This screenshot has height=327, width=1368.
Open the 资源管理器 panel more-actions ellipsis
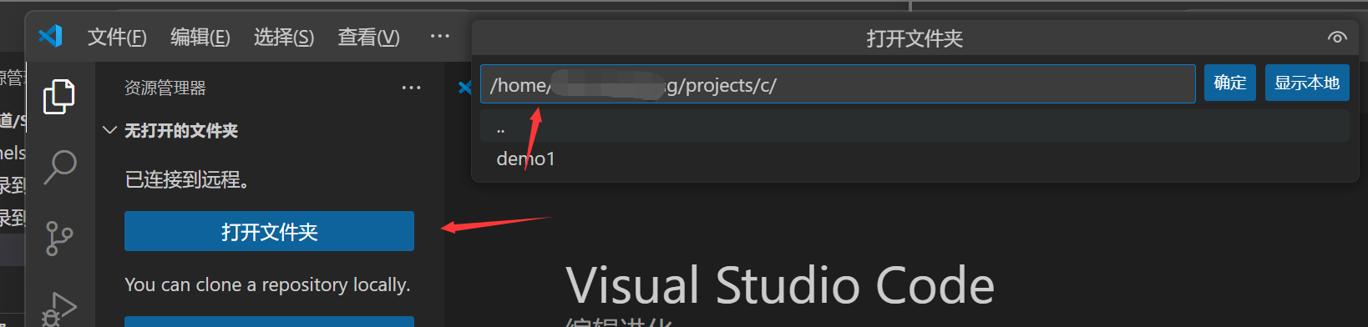point(412,88)
